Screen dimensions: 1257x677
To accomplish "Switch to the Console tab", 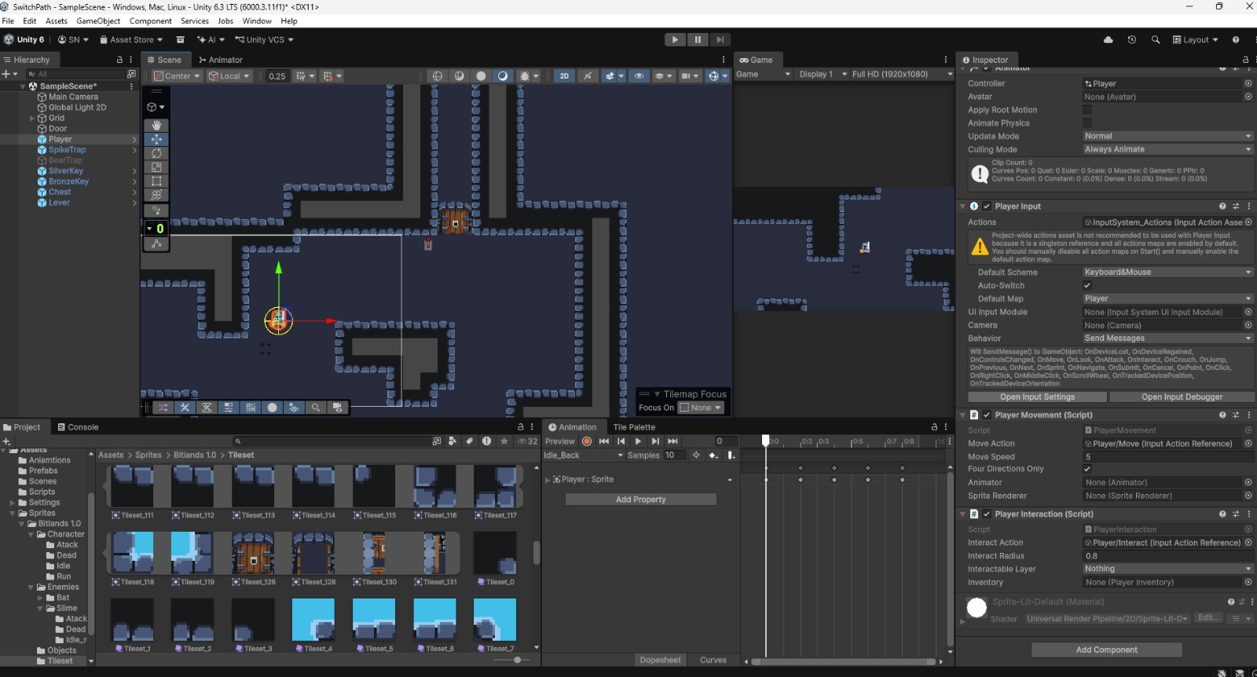I will (x=78, y=427).
